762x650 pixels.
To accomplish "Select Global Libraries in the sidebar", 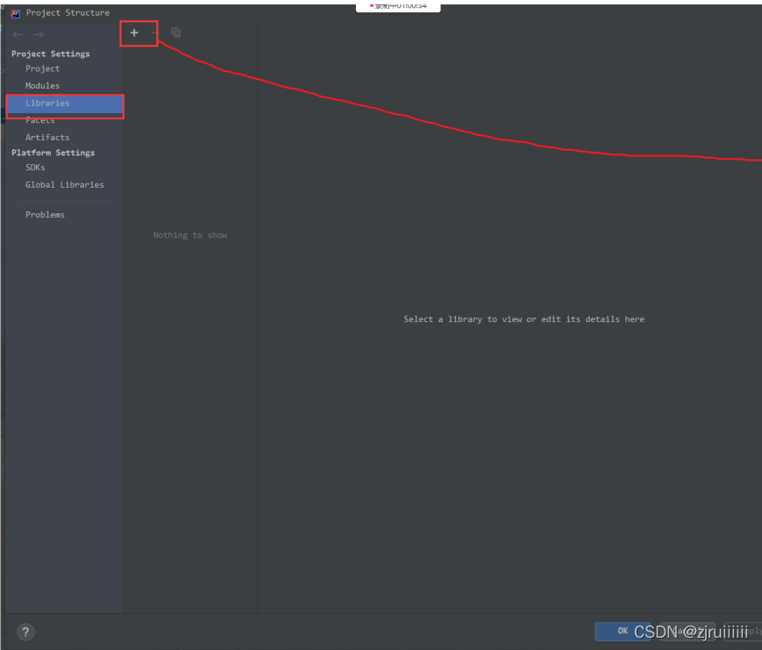I will click(65, 185).
